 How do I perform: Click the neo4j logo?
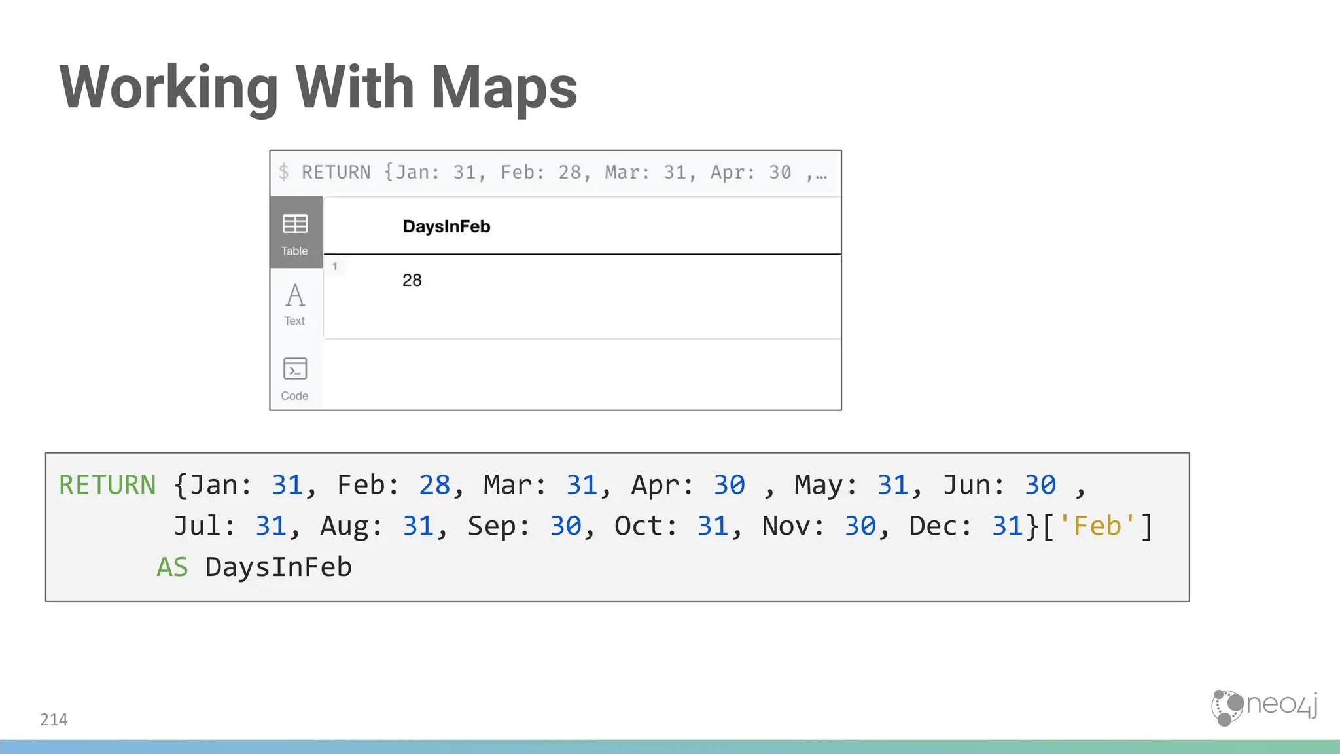(x=1264, y=708)
